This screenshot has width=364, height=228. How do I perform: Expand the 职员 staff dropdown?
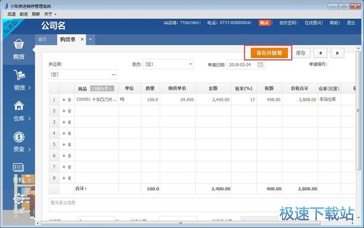point(190,64)
